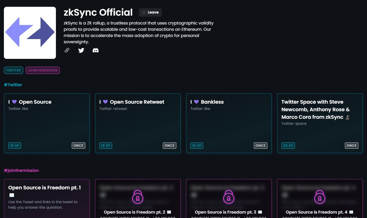This screenshot has height=218, width=367.
Task: Toggle the TWITTER category filter chip
Action: (x=13, y=70)
